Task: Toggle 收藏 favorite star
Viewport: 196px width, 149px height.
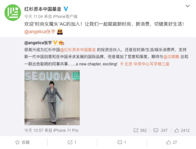Action: (23, 142)
